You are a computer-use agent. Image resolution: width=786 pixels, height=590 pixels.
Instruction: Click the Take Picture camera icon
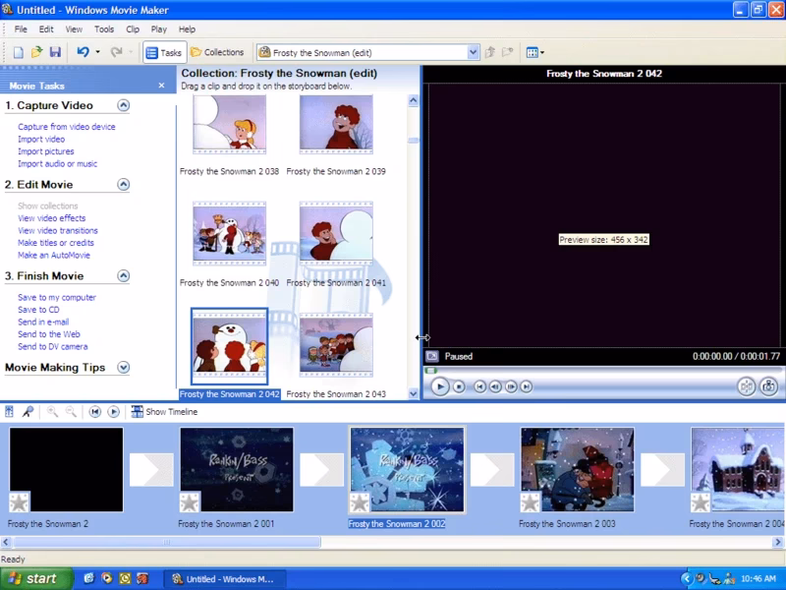click(767, 386)
